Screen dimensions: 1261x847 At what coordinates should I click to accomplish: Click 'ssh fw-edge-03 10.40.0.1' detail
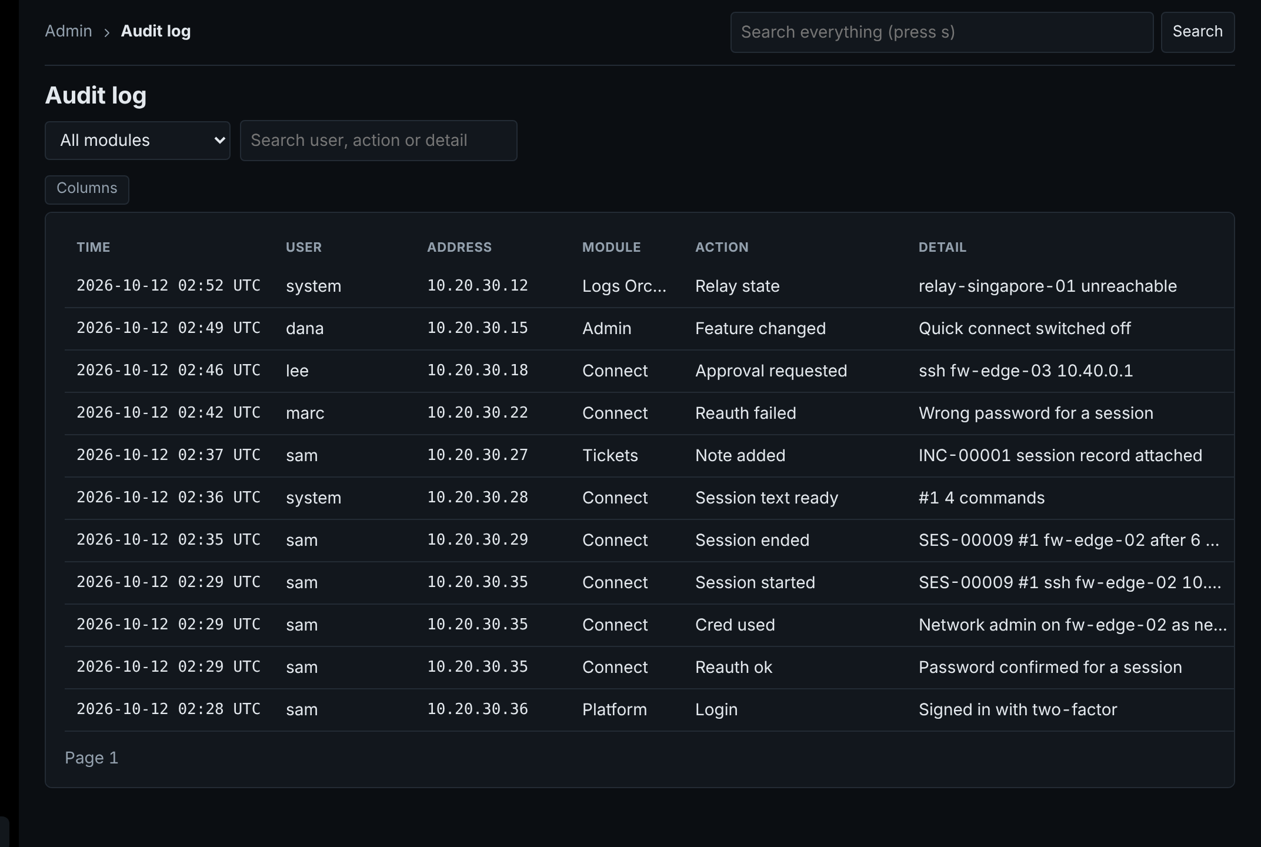click(1026, 371)
